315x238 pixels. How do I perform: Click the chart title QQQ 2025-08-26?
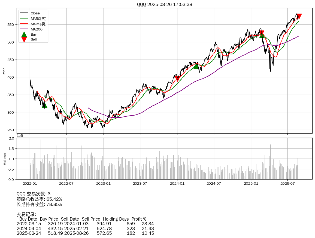coord(165,4)
